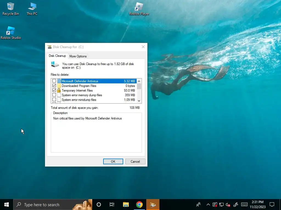
Task: Launch Google Chrome from the taskbar
Action: tap(139, 205)
